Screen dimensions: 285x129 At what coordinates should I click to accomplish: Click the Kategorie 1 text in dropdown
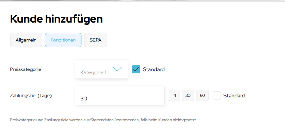coord(93,72)
